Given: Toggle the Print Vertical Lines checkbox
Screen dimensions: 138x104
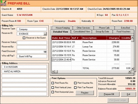Looking at the screenshot, I should pyautogui.click(x=53, y=87).
